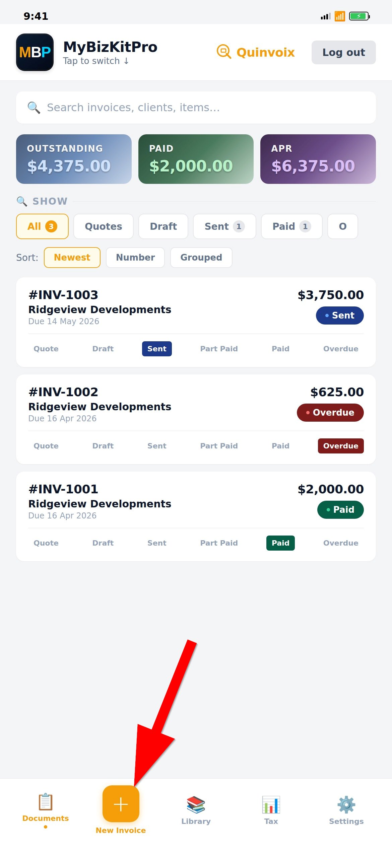Viewport: 392px width, 848px height.
Task: Mark INV-1003 as Part Paid
Action: coord(219,349)
